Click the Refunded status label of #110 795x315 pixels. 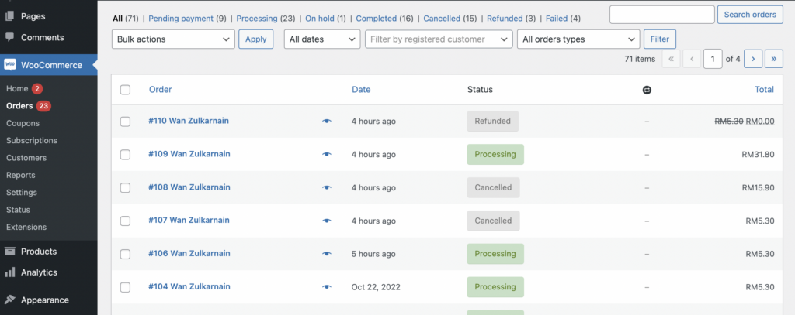[x=493, y=122]
